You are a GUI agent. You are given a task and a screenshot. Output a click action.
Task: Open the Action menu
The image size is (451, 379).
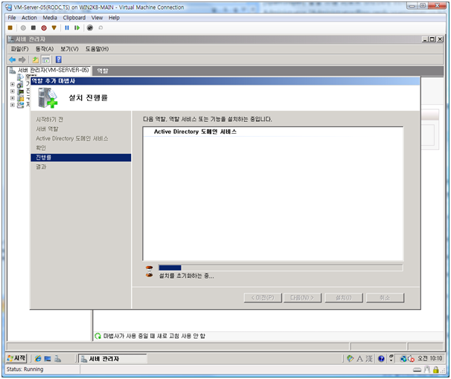click(x=29, y=18)
